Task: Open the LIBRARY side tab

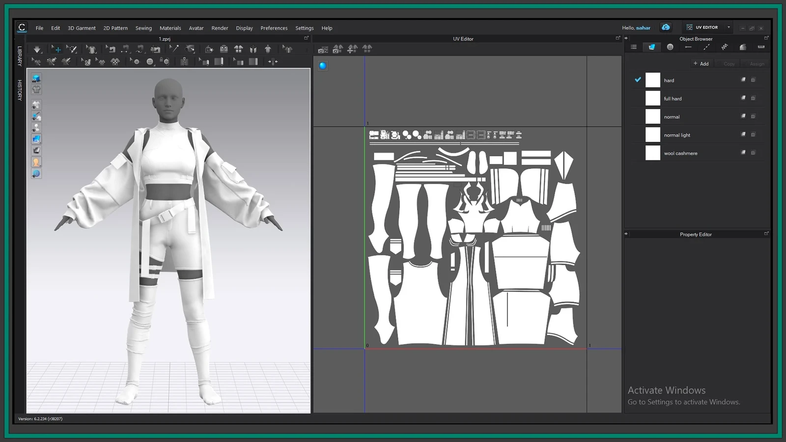Action: (x=20, y=56)
